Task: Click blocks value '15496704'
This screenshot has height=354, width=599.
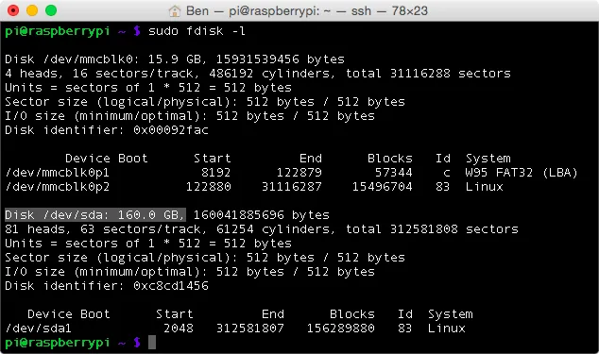Action: click(x=382, y=187)
